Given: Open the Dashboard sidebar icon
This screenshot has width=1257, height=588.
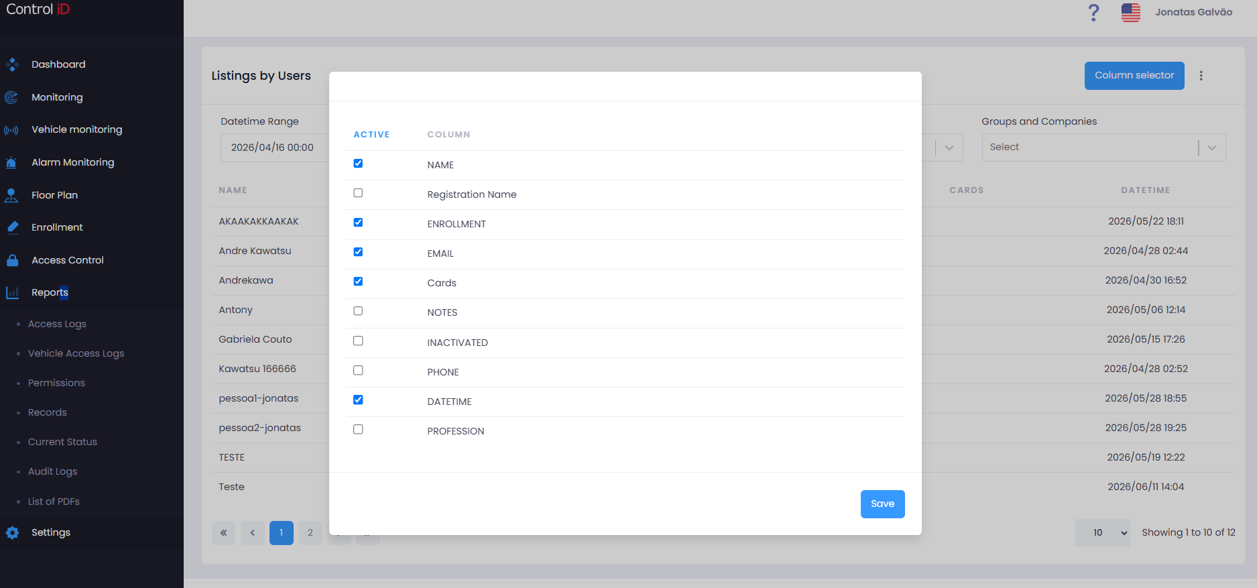Looking at the screenshot, I should click(11, 64).
